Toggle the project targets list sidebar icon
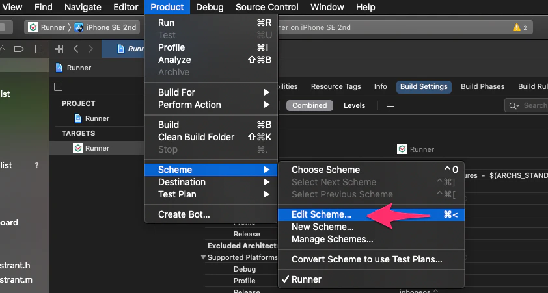The width and height of the screenshot is (548, 293). tap(59, 86)
